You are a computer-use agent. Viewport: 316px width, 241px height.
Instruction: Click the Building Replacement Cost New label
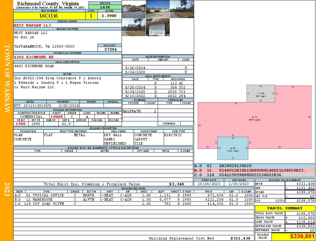[x=181, y=238]
